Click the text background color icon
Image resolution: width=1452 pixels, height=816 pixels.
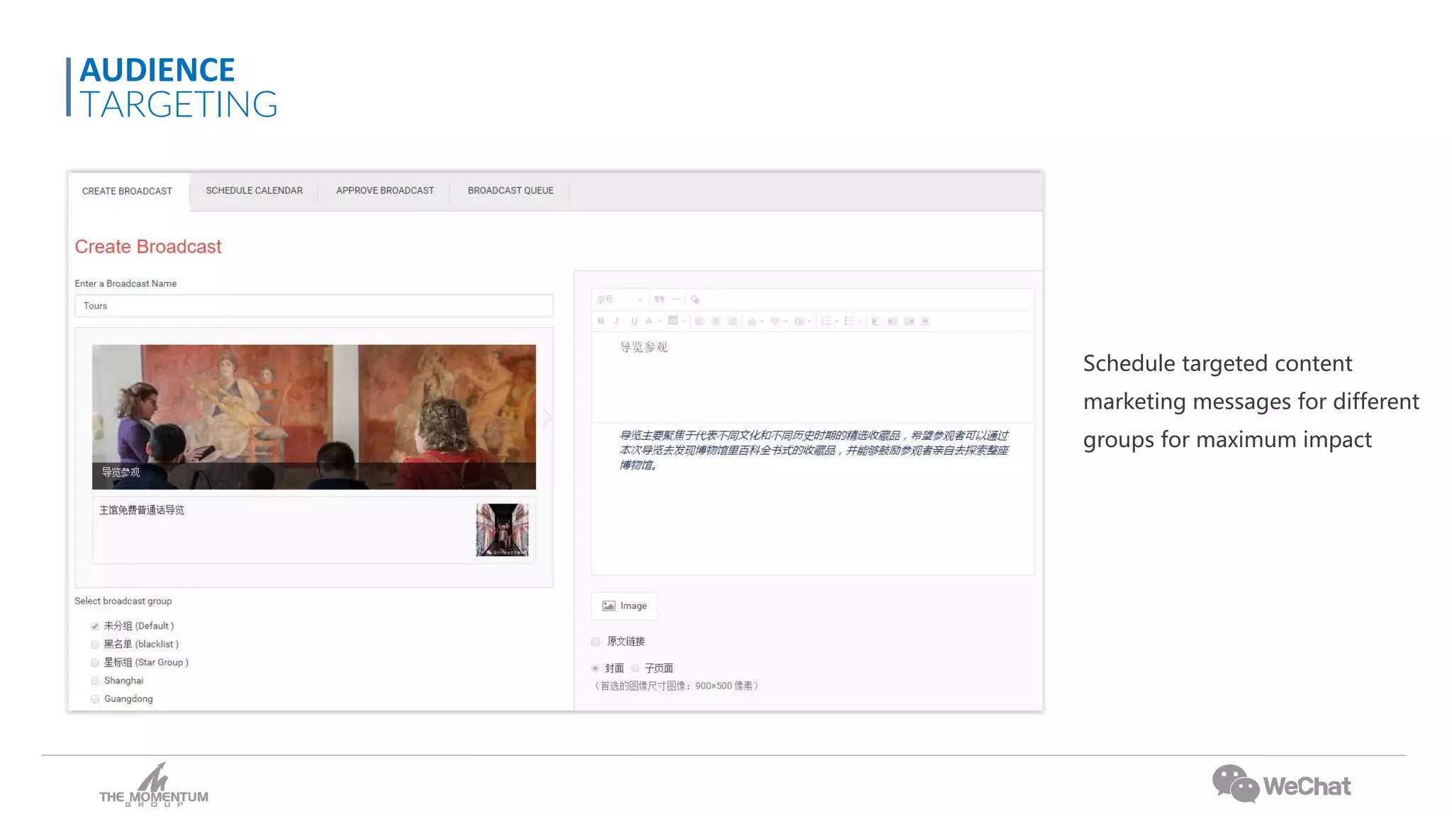(673, 320)
